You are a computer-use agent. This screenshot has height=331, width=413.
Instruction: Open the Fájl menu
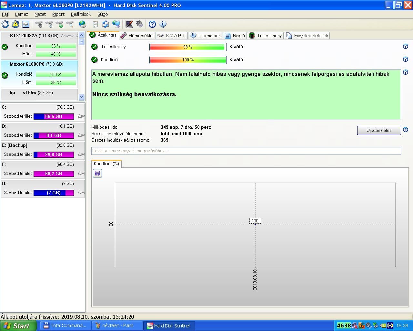pos(5,14)
